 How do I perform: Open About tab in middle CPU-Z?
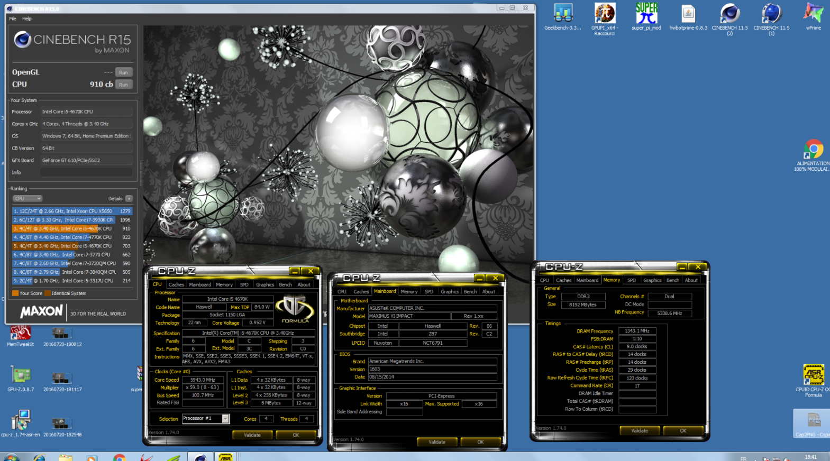[x=489, y=291]
